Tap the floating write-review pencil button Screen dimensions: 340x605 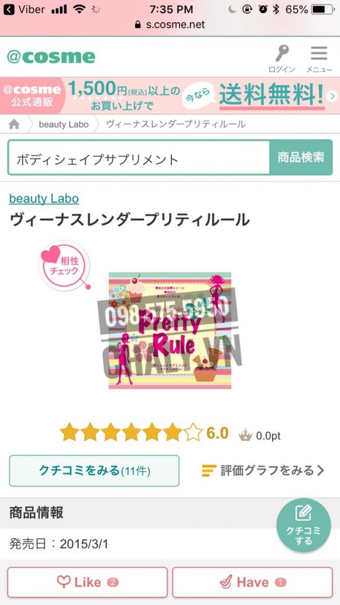pos(303,526)
